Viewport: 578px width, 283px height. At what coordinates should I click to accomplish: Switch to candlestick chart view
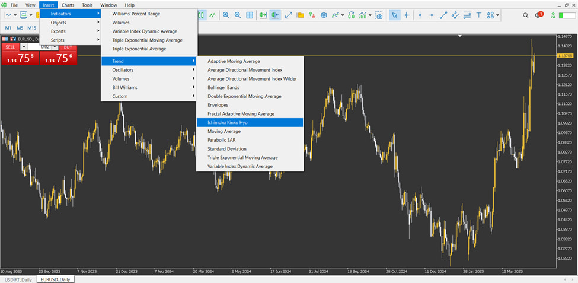202,15
